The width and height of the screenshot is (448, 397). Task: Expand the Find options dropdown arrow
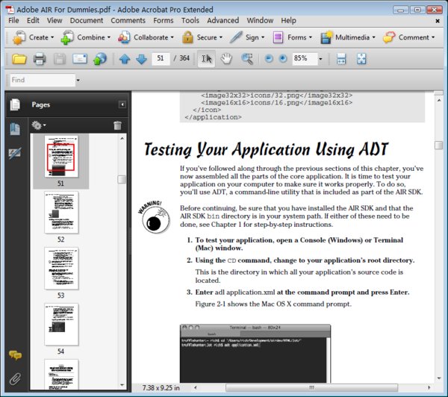[x=78, y=81]
